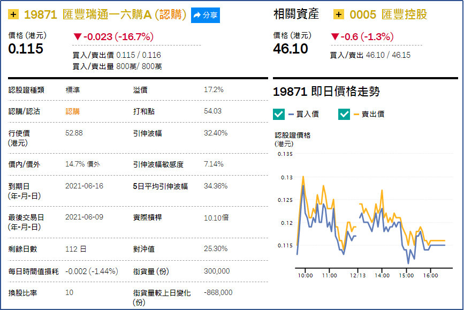Viewport: 464px width, 310px height.
Task: Click the 買入/賣出 46.10 / 46.15 line
Action: click(370, 55)
